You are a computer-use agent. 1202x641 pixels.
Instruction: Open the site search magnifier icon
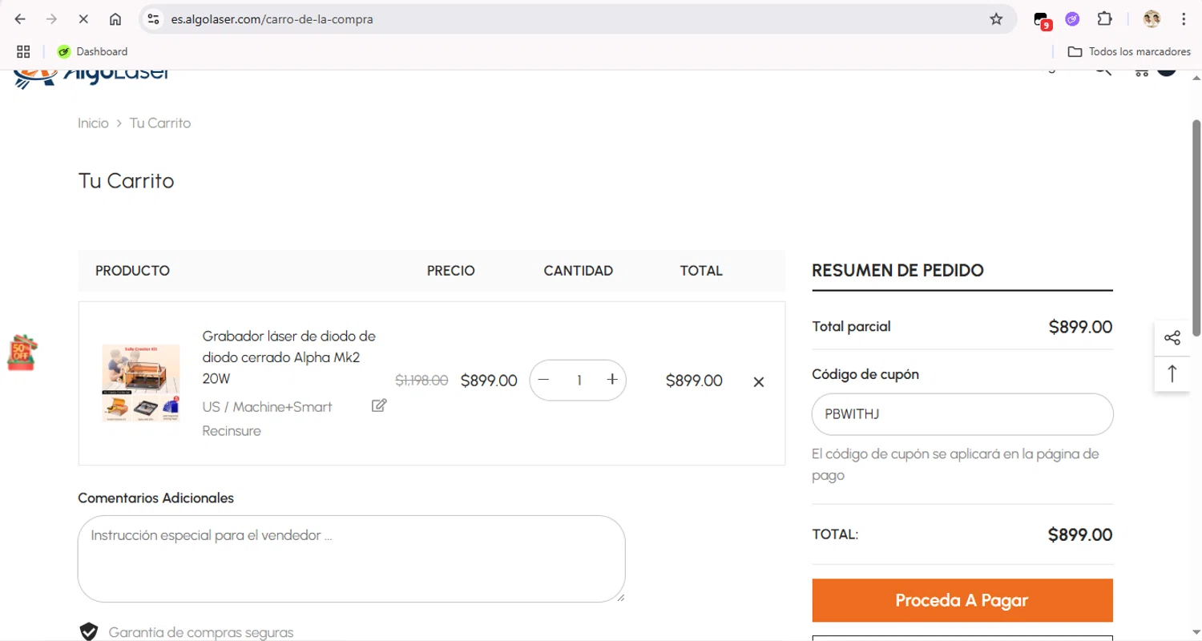pos(1103,72)
